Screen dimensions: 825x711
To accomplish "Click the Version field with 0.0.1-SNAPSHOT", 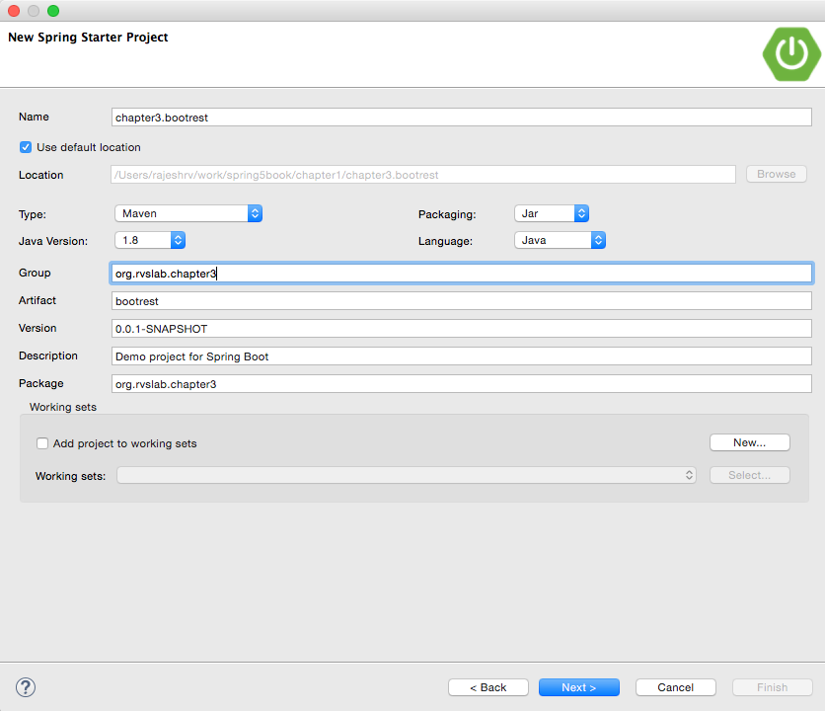I will coord(462,329).
